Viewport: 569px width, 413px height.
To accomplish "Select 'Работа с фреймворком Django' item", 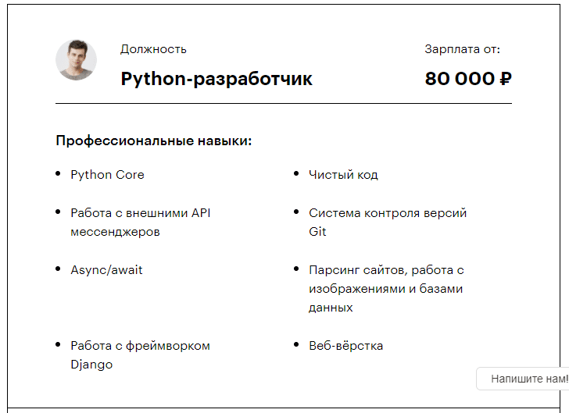I will 140,355.
